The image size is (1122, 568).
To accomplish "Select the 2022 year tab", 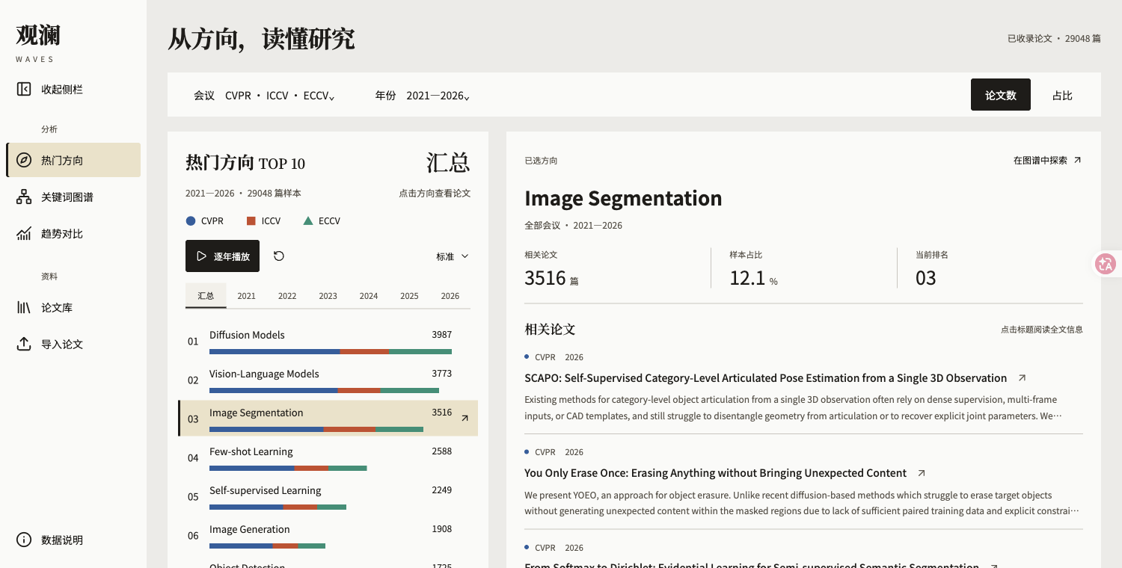I will pyautogui.click(x=287, y=296).
